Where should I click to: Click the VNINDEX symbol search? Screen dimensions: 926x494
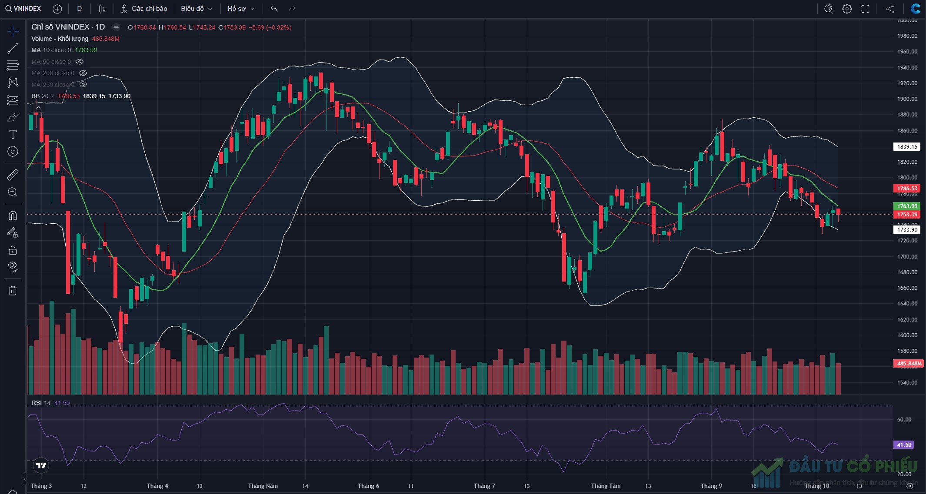click(23, 9)
